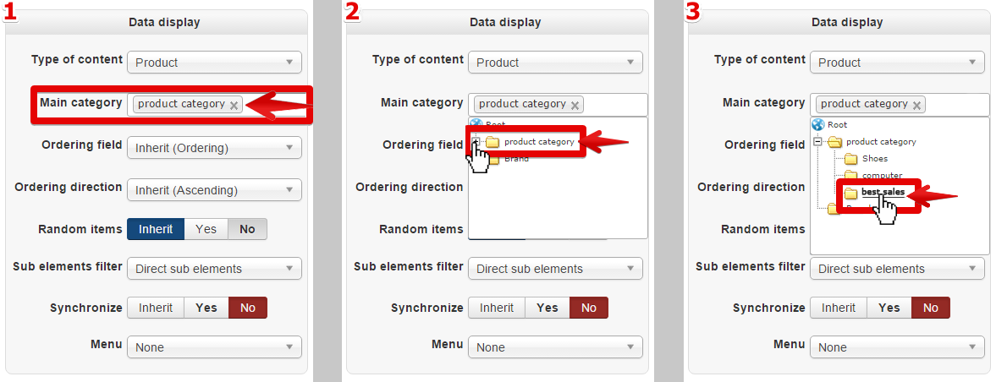
Task: Click Main category input field in panel 2
Action: [558, 105]
